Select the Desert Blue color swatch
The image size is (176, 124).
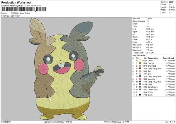[140, 89]
